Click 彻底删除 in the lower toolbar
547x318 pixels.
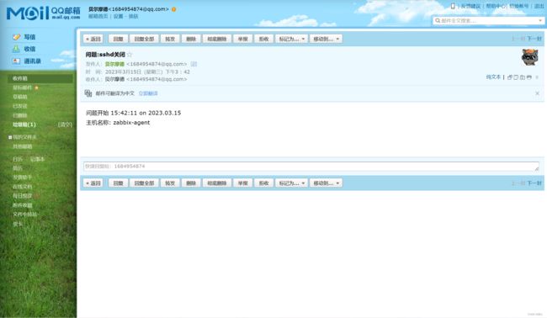(x=217, y=183)
